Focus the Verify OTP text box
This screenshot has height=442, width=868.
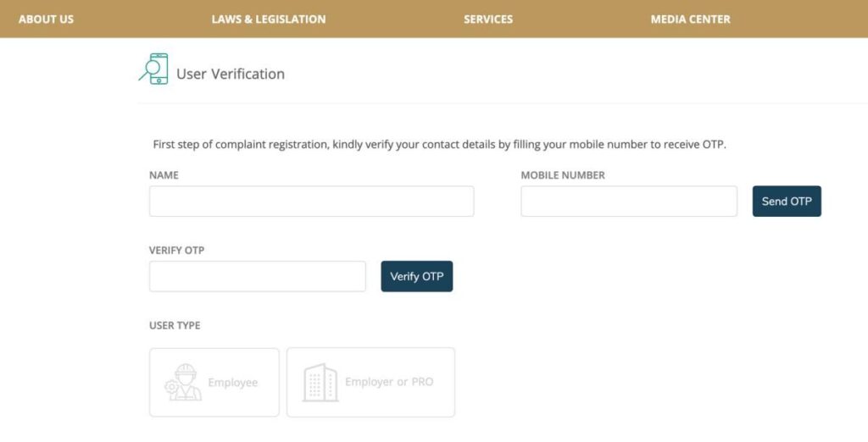click(258, 276)
